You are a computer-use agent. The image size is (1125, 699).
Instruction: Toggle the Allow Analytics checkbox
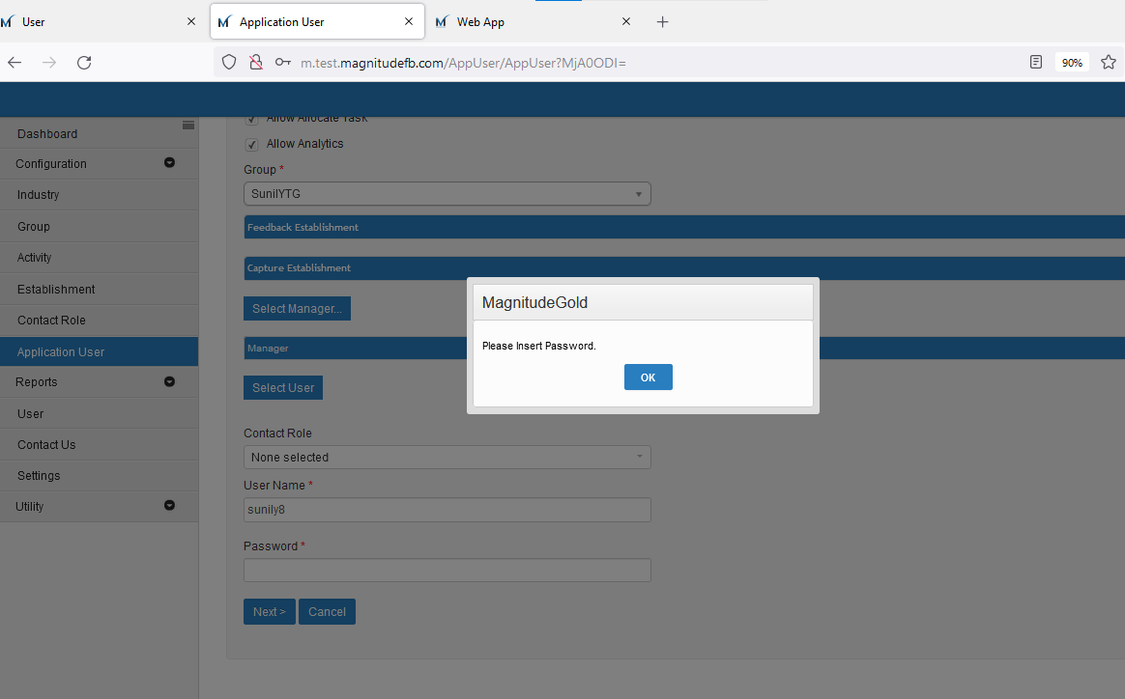click(251, 145)
